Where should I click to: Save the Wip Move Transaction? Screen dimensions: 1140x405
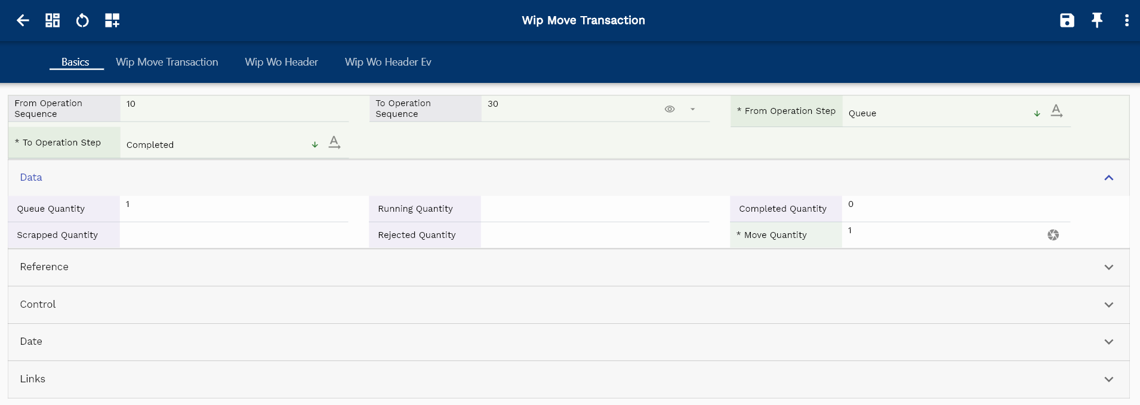tap(1067, 20)
